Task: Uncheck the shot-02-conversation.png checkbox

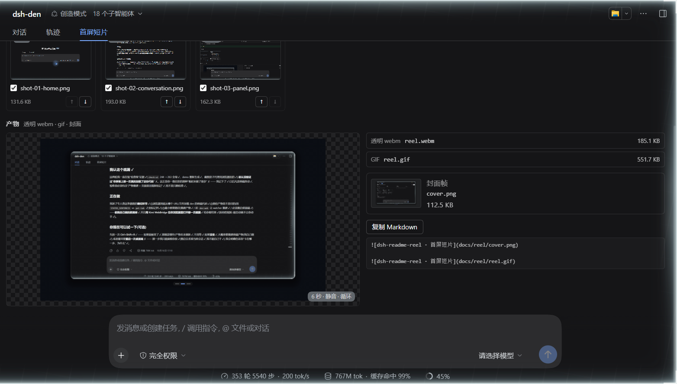Action: (x=109, y=88)
